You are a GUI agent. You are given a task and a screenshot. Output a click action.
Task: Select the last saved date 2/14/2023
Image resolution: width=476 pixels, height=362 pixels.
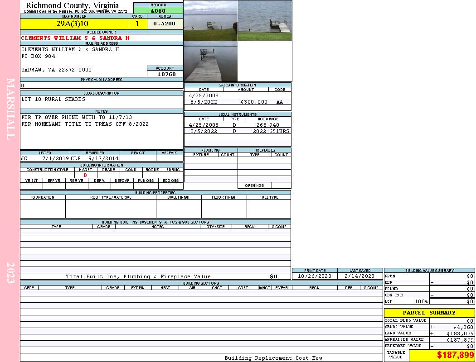(x=359, y=276)
